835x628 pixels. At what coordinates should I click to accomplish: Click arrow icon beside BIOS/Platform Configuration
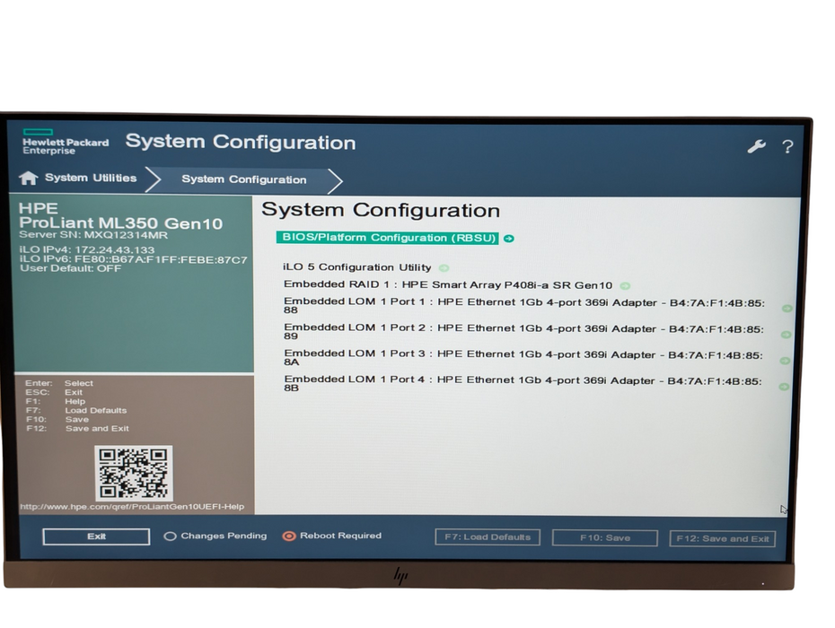click(508, 239)
